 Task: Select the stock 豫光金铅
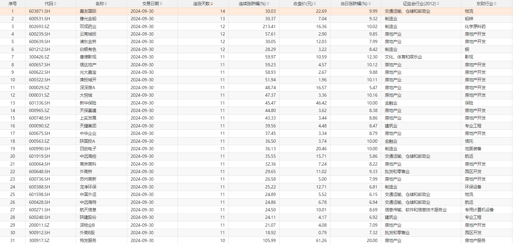click(x=88, y=19)
